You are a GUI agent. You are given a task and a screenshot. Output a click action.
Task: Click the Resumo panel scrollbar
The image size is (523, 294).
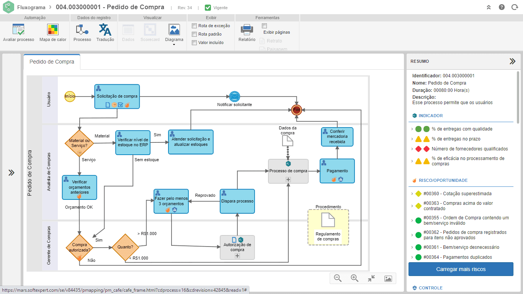(518, 97)
